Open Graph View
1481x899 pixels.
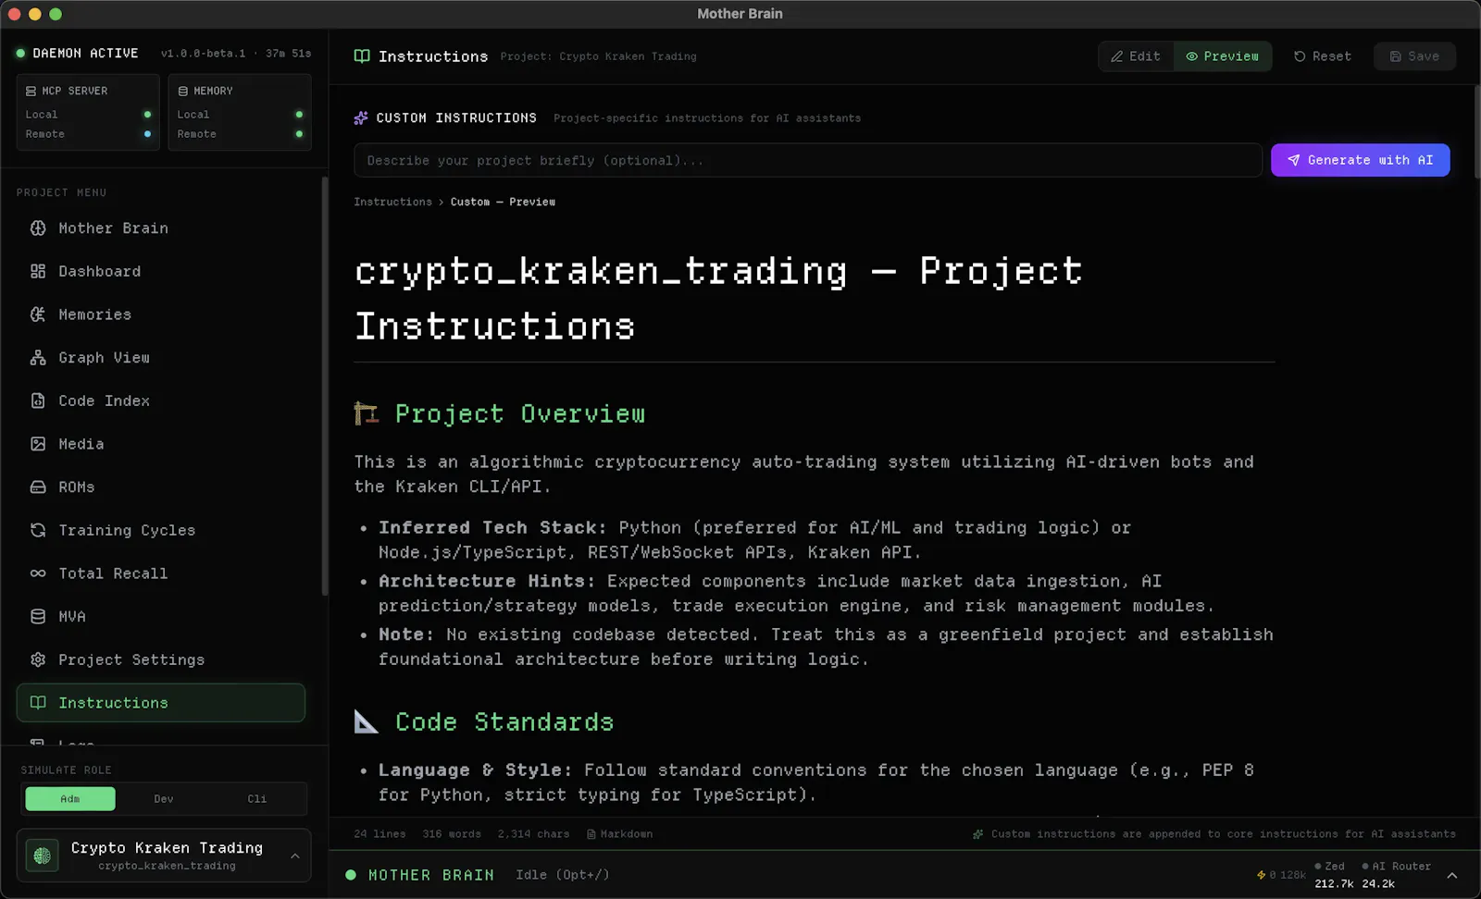161,358
